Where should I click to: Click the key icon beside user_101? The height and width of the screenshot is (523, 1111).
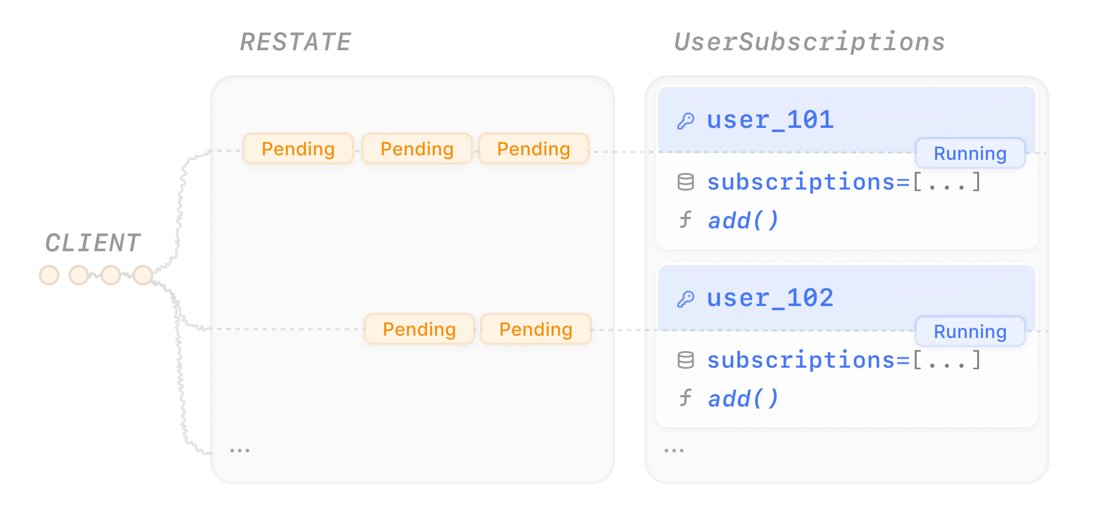(686, 121)
